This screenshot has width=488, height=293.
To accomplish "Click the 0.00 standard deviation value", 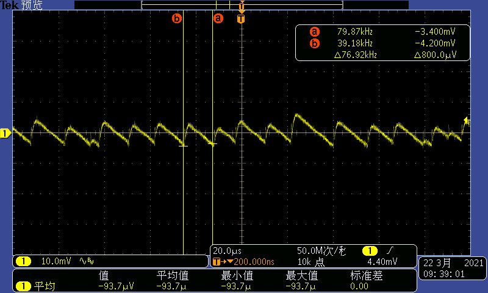I will (359, 286).
